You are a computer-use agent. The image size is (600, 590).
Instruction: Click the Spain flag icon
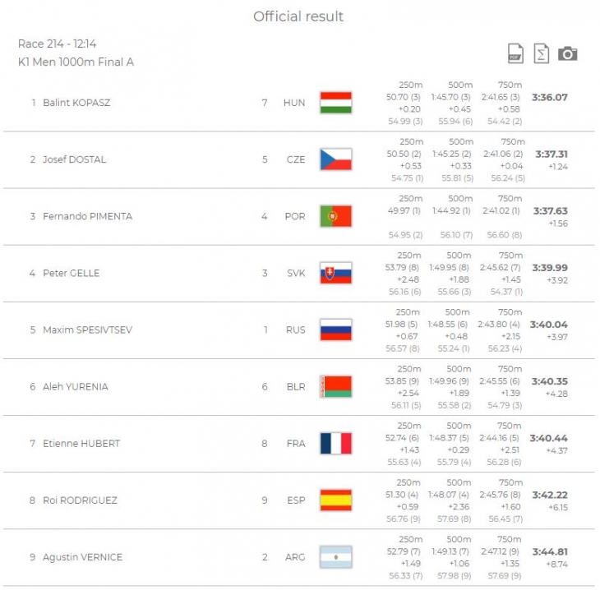click(335, 500)
